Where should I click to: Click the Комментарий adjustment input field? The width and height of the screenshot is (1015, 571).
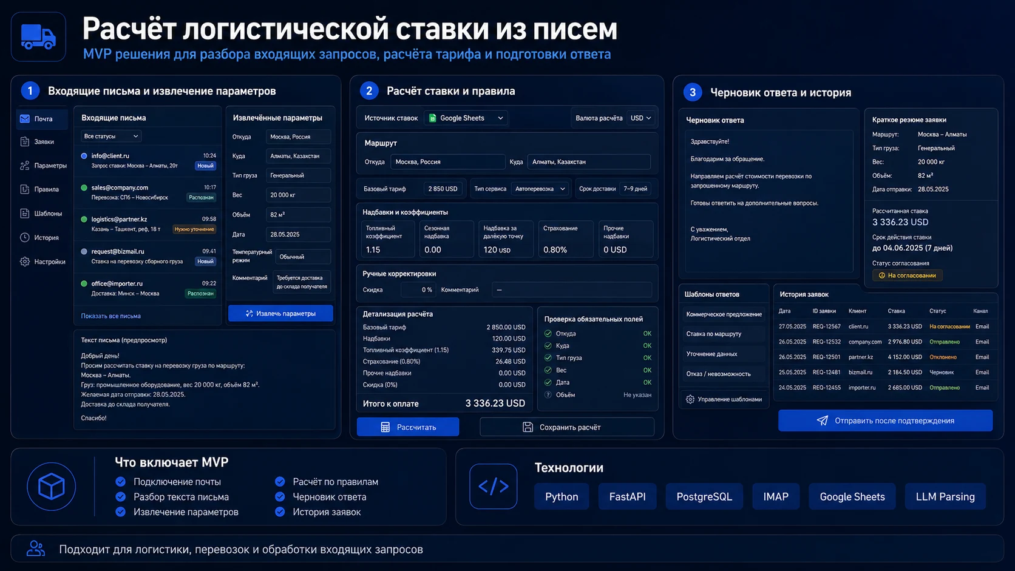571,290
